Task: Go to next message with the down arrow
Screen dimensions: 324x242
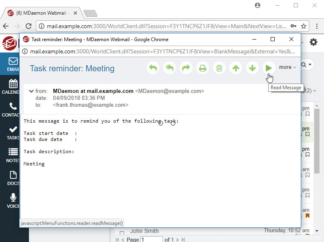Action: pos(252,68)
